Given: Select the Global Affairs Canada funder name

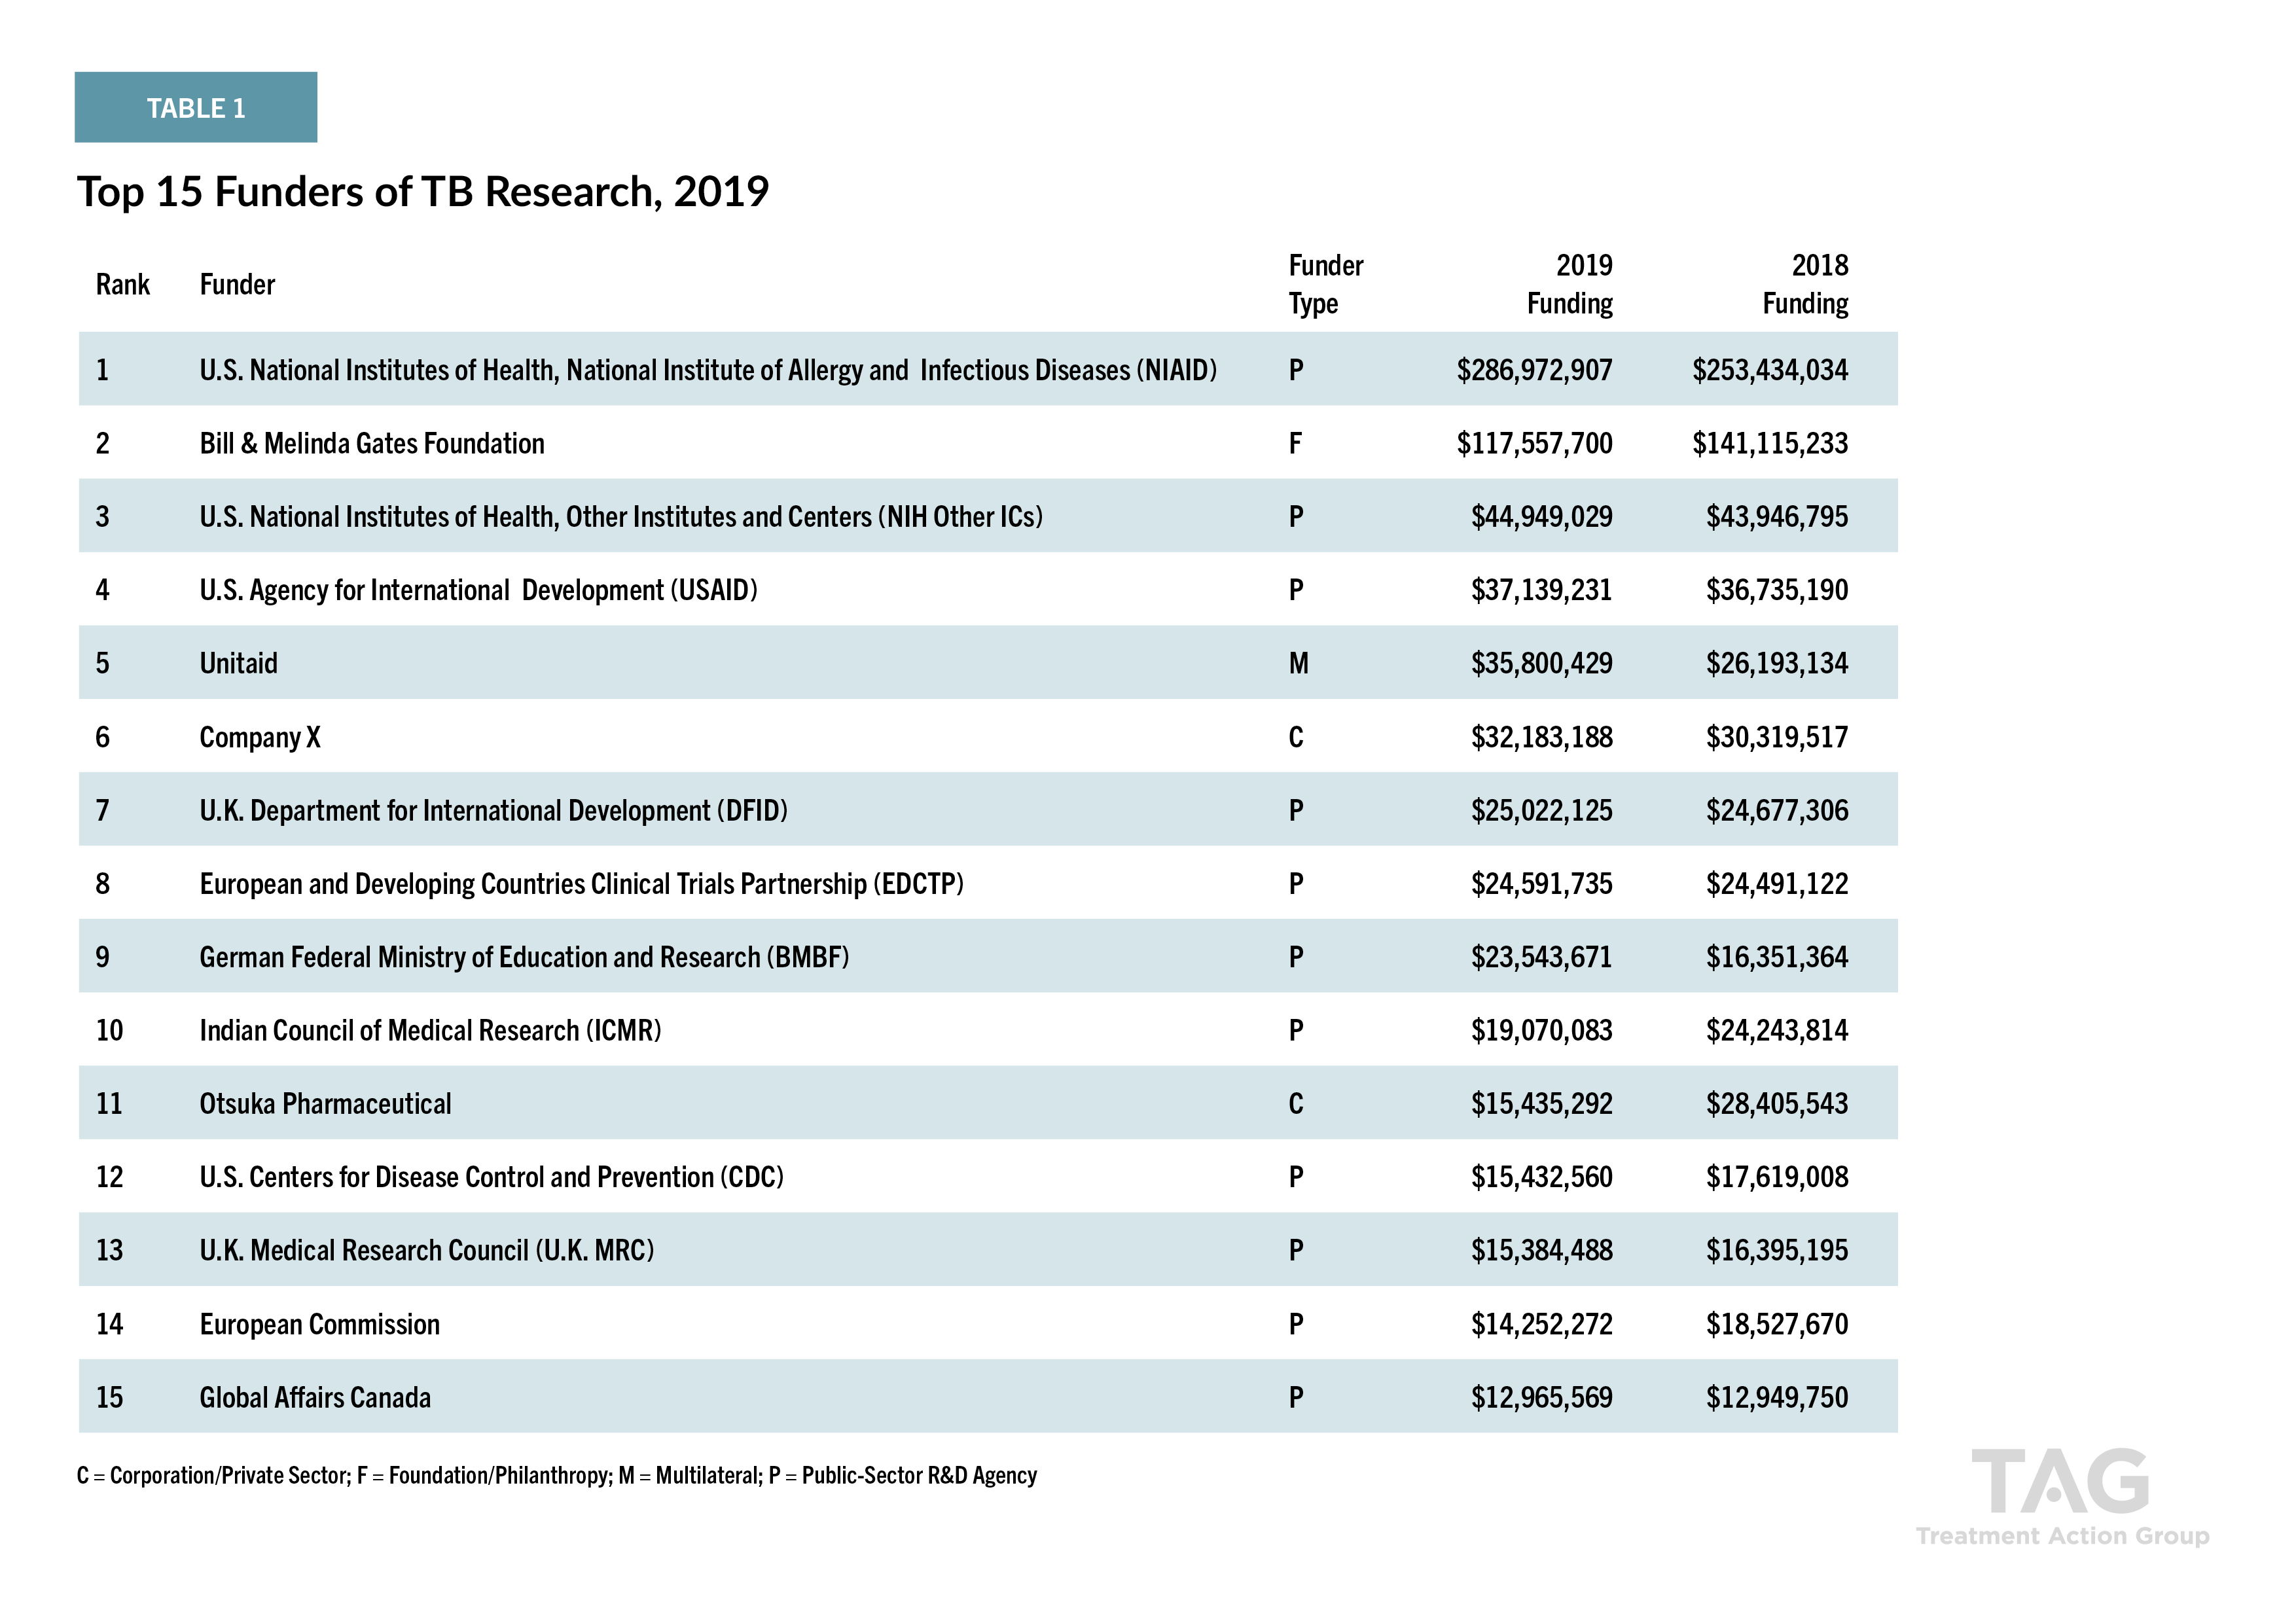Looking at the screenshot, I should (x=315, y=1398).
